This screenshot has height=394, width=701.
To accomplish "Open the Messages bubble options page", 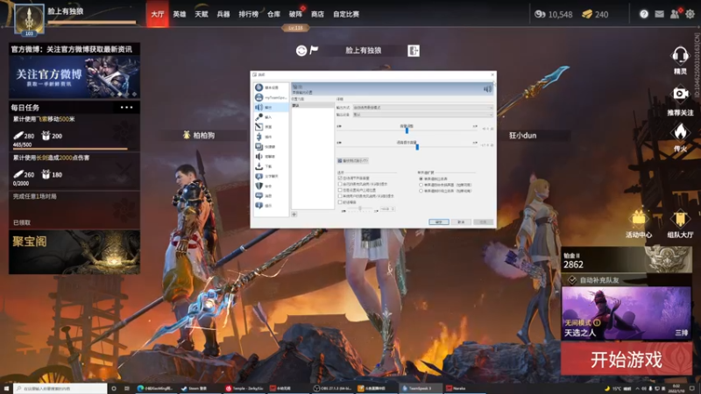I will pos(270,195).
